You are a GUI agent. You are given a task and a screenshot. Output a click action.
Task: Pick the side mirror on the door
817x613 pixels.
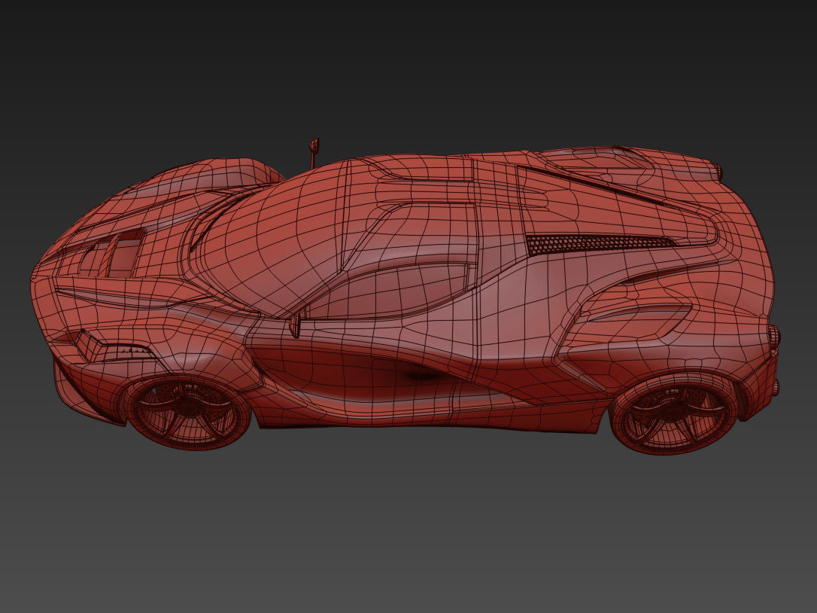pos(296,325)
